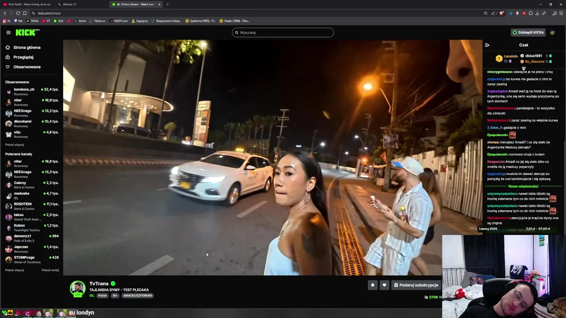Click Zupkadupka username in chat
Viewport: 566px width, 318px height.
click(497, 91)
